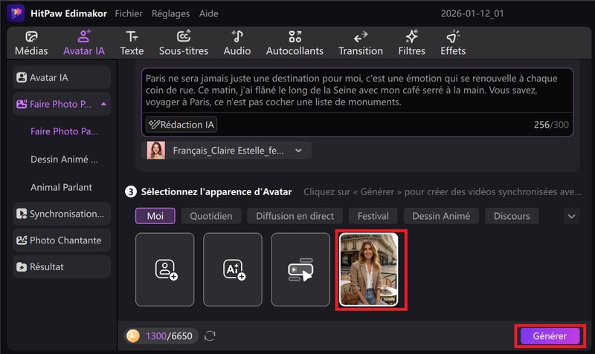
Task: Click the Sélectionnez l'apparence d'Avatar heading
Action: [216, 192]
